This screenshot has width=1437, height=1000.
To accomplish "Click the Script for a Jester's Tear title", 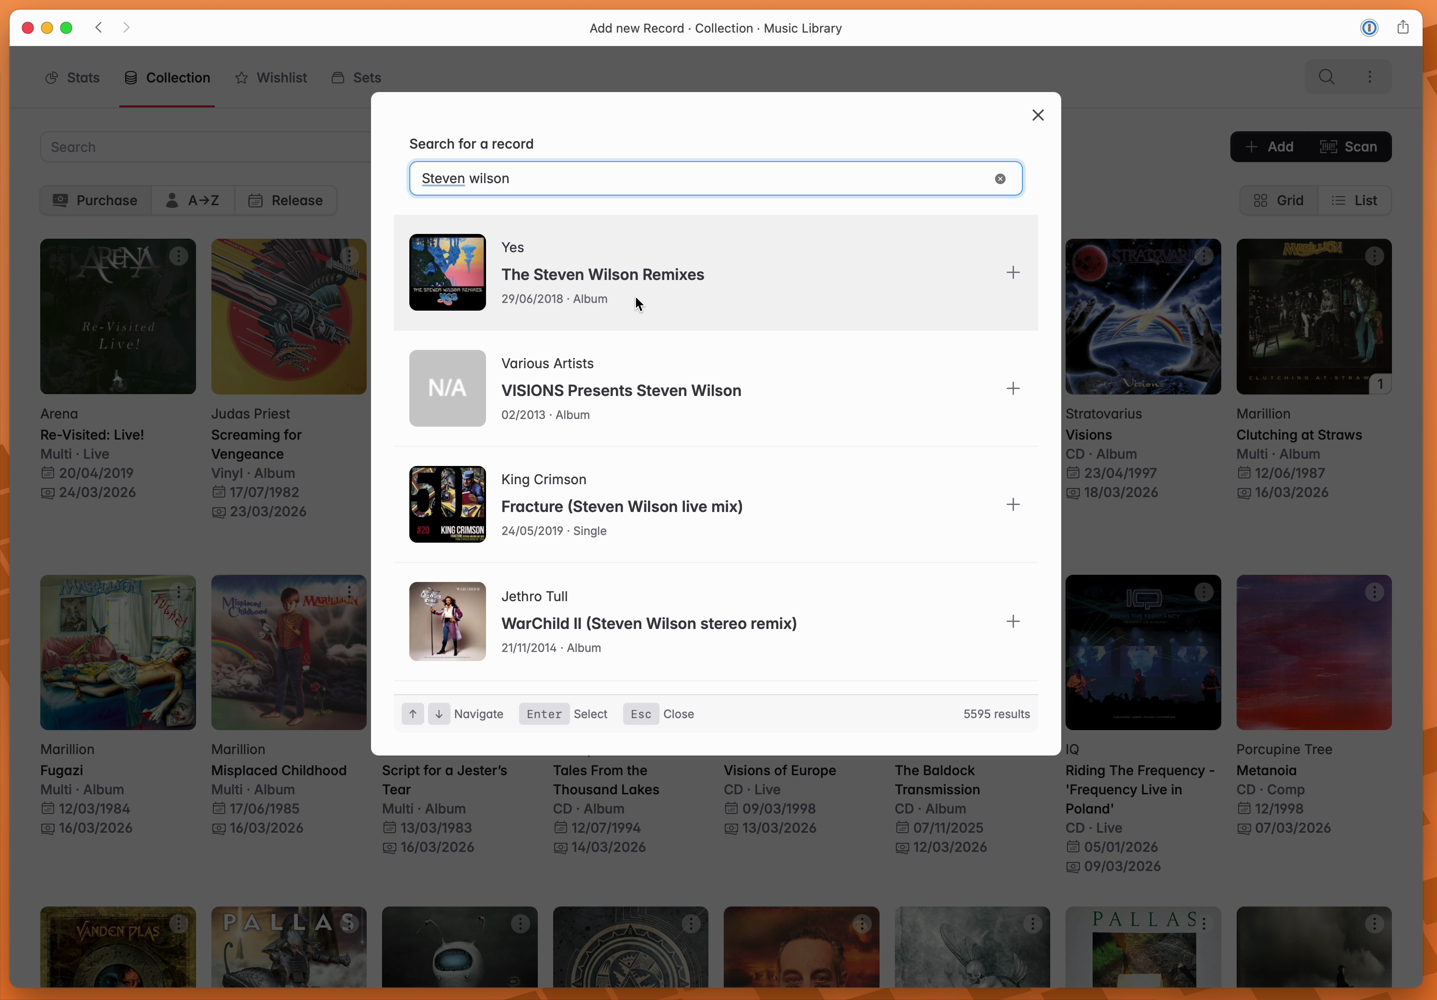I will (x=444, y=780).
